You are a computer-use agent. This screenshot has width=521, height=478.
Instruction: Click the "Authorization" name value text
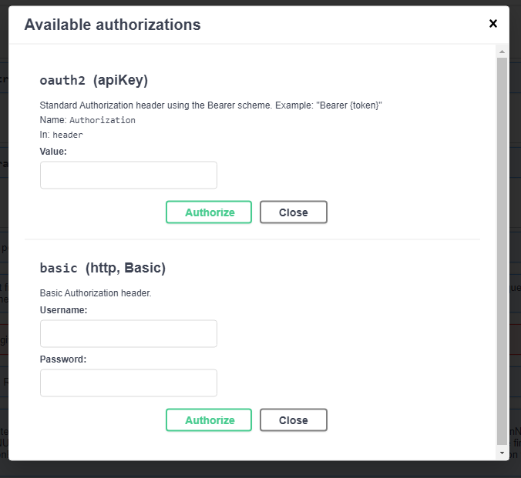[x=103, y=120]
